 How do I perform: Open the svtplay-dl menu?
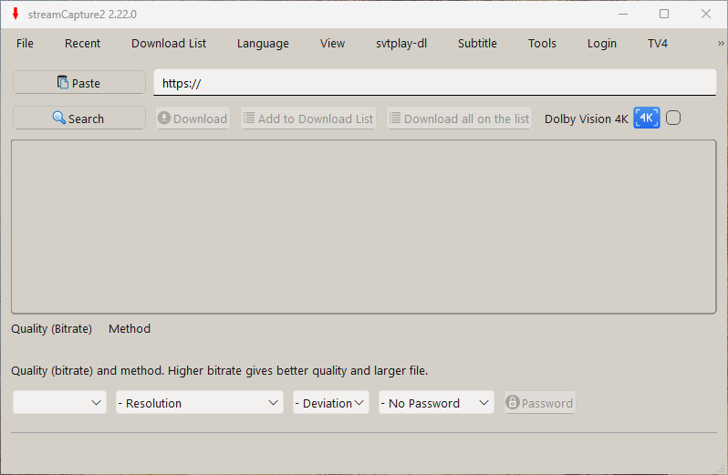point(401,43)
